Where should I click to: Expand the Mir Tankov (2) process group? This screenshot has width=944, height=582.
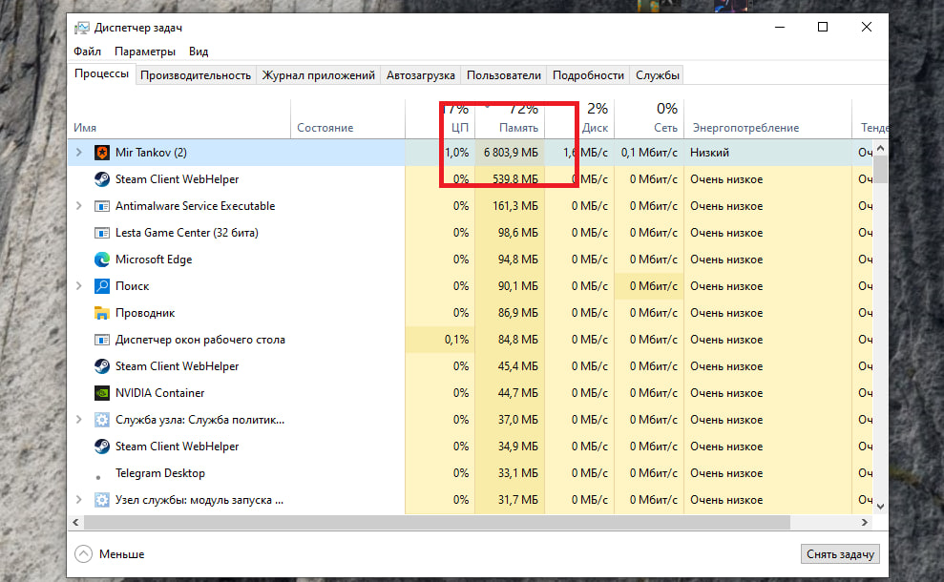pyautogui.click(x=79, y=153)
